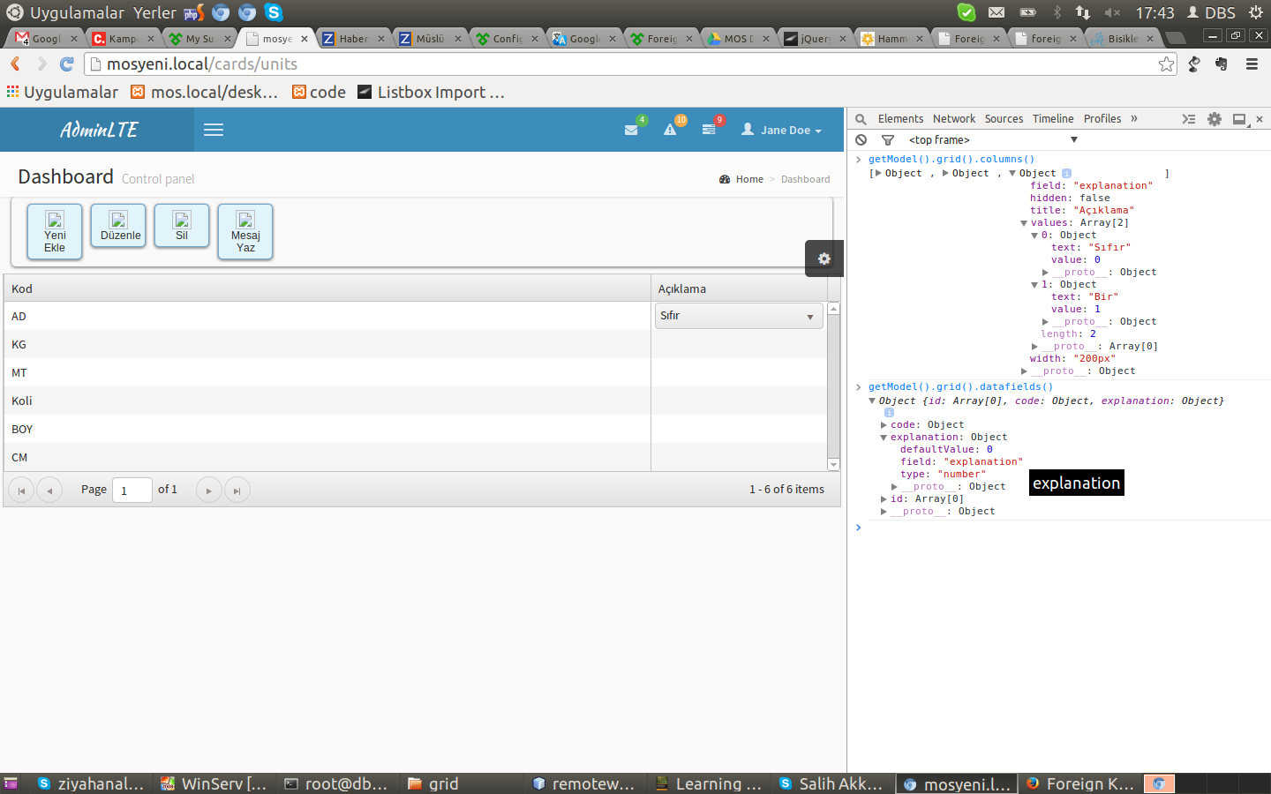Toggle the console filter funnel

tap(888, 140)
